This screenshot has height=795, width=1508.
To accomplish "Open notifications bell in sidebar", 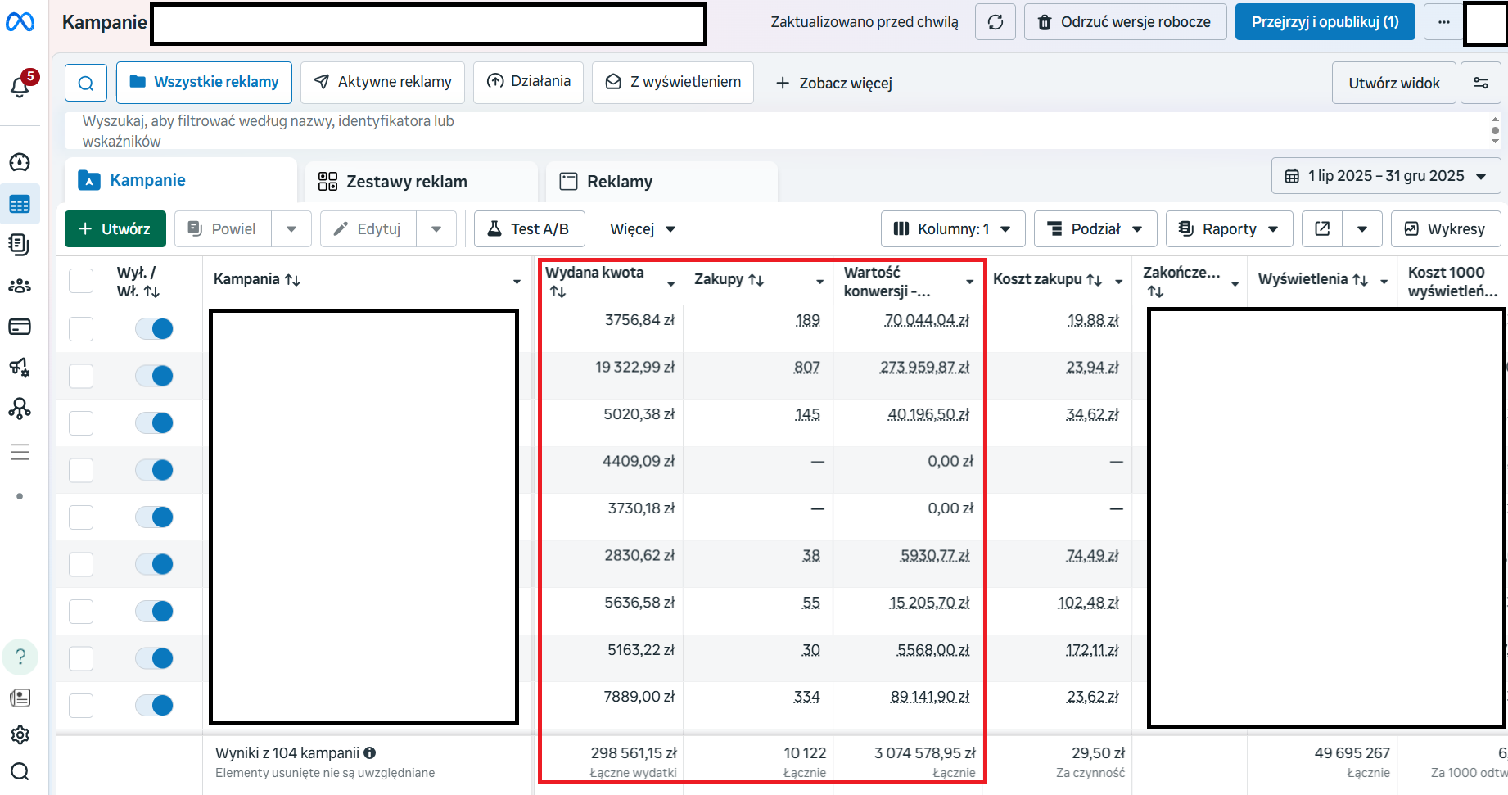I will 20,86.
